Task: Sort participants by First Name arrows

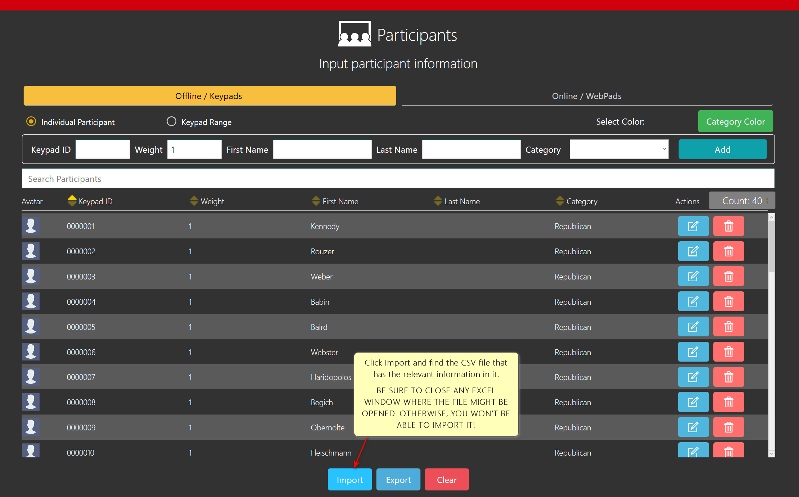Action: [316, 201]
